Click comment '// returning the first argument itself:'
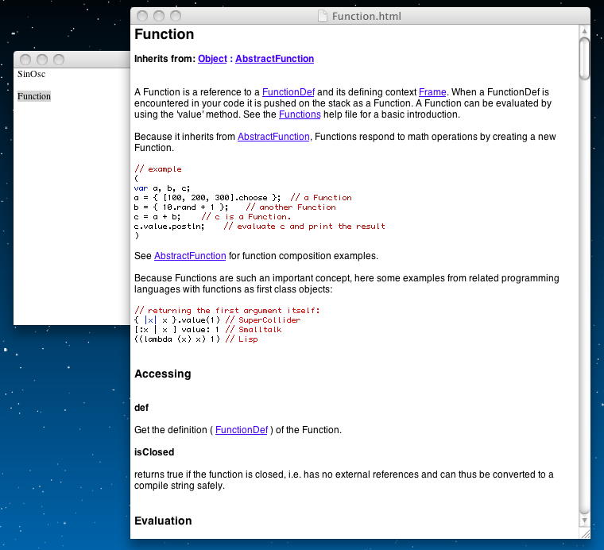Screen dimensions: 604x550 point(227,311)
